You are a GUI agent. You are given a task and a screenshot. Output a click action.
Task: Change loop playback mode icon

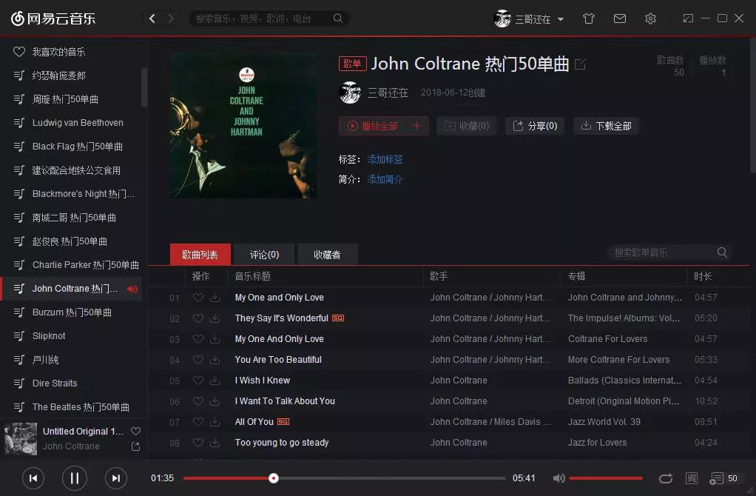[x=666, y=478]
